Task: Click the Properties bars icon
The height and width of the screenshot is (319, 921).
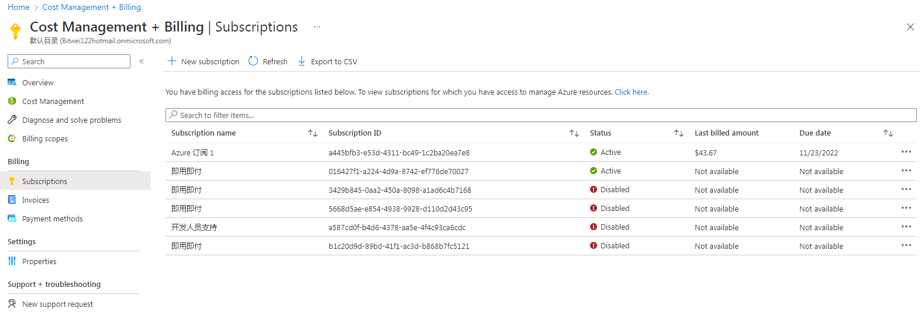Action: (x=12, y=261)
